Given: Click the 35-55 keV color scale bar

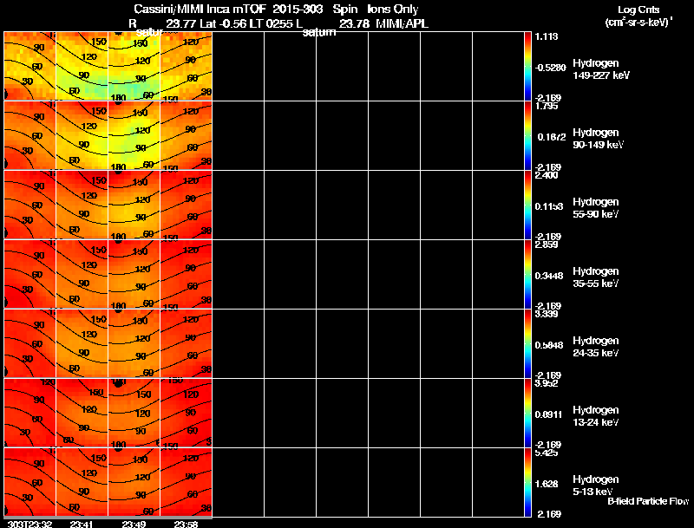Looking at the screenshot, I should click(x=527, y=274).
